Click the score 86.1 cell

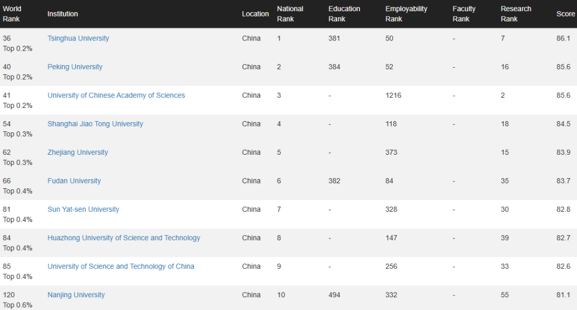click(x=563, y=38)
